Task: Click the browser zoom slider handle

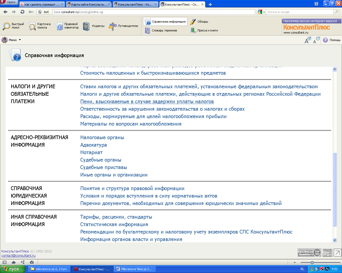Action: pyautogui.click(x=312, y=263)
